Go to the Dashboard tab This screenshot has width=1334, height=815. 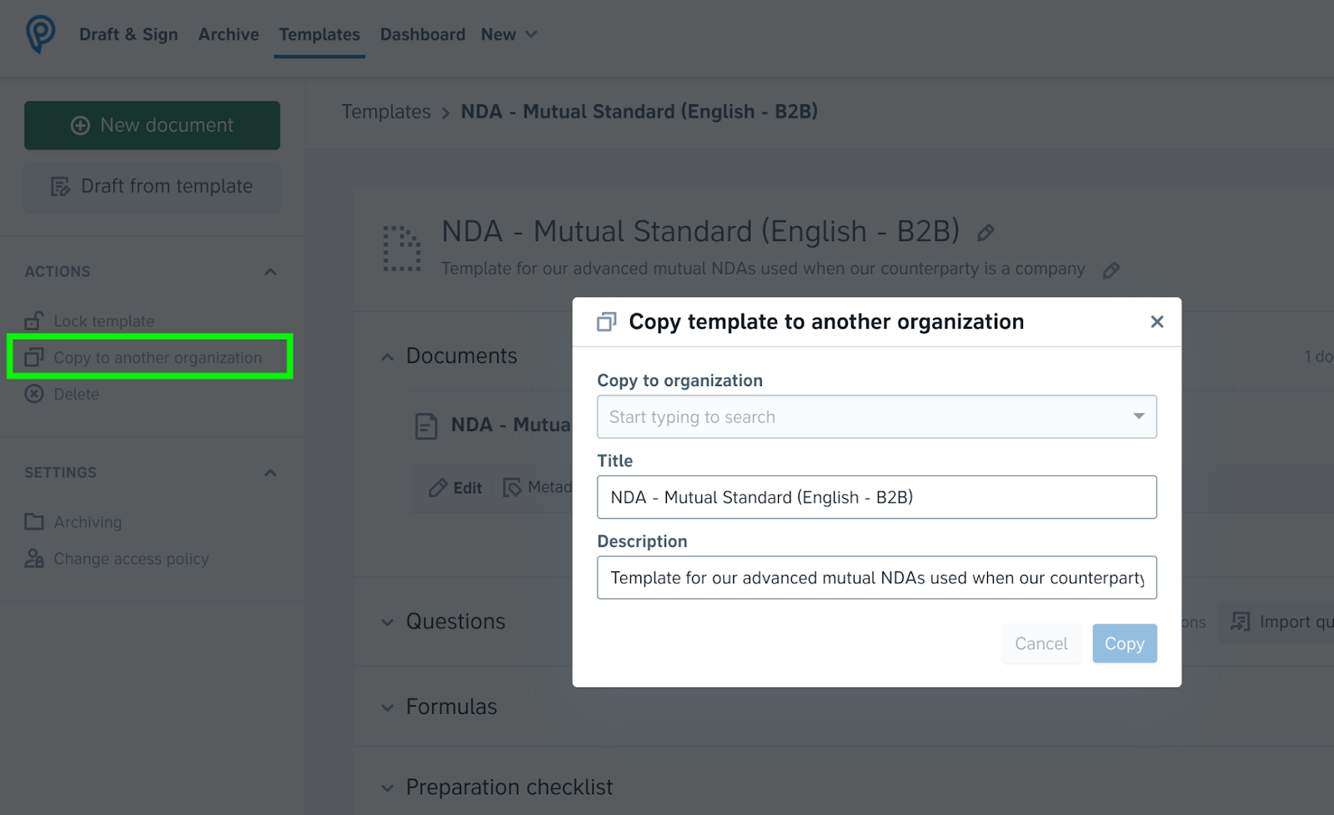tap(423, 34)
